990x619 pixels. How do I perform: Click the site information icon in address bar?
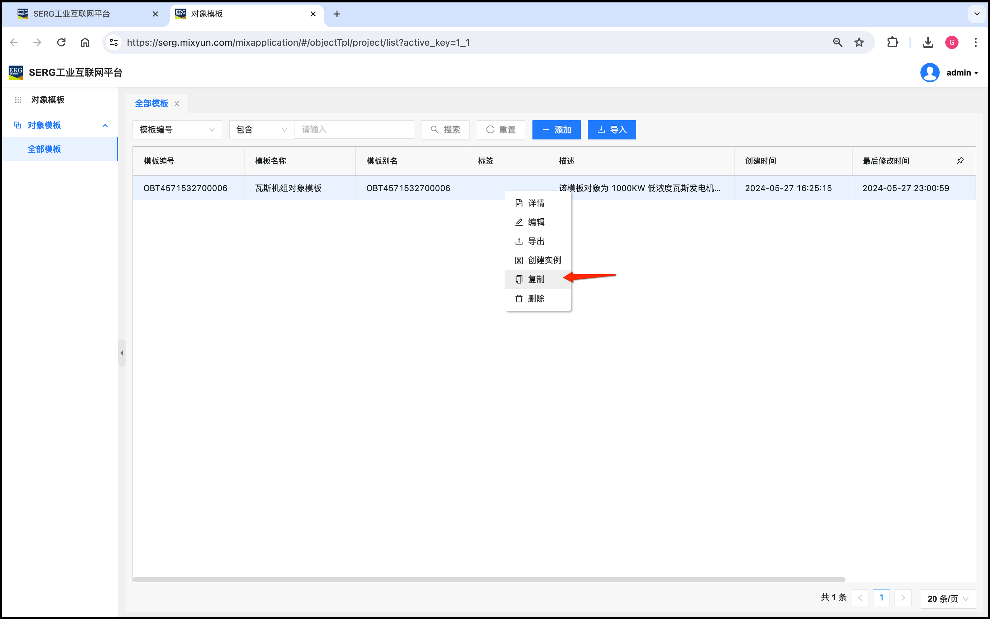click(x=114, y=42)
